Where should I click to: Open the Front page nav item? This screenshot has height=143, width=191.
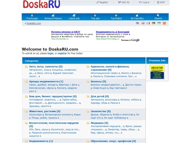coord(32,17)
